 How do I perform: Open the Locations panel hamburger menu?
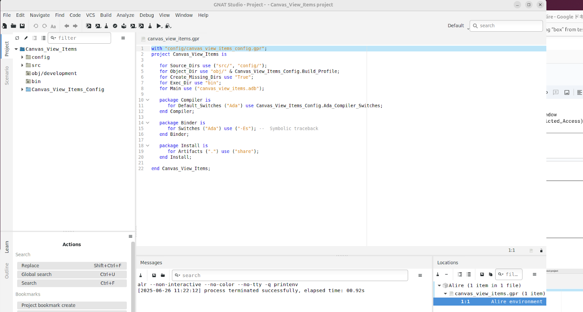[535, 274]
